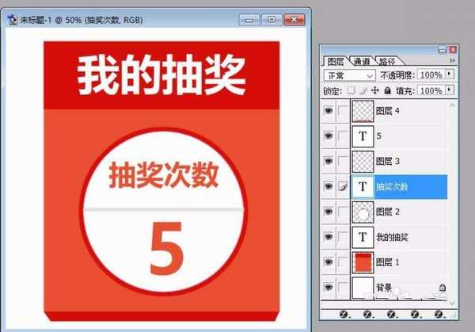Toggle lock position move icon
475x332 pixels.
375,90
